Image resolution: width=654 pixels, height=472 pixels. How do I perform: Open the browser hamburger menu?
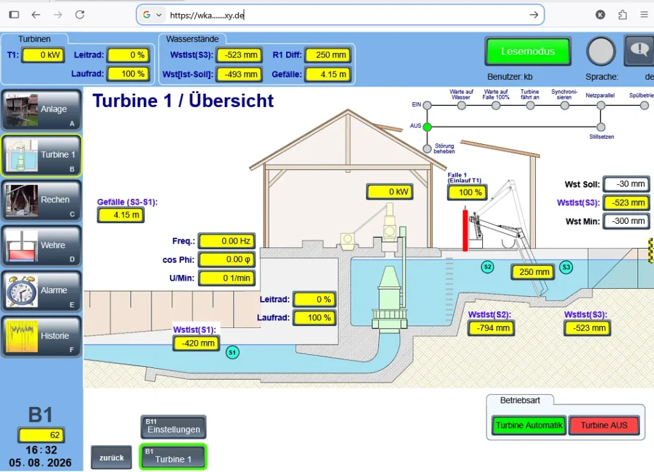(x=644, y=15)
